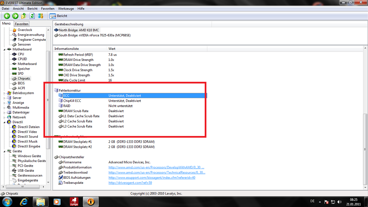Collapse the Motherboard tree node

point(4,49)
